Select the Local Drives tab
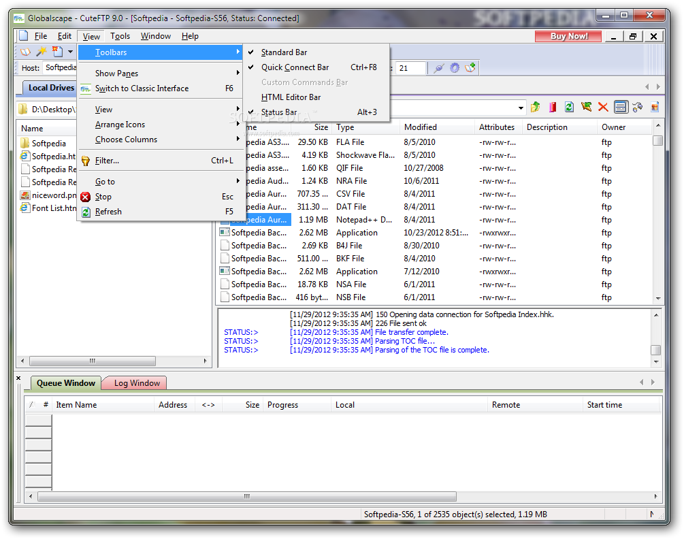Viewport: 684px width, 539px height. pyautogui.click(x=50, y=88)
